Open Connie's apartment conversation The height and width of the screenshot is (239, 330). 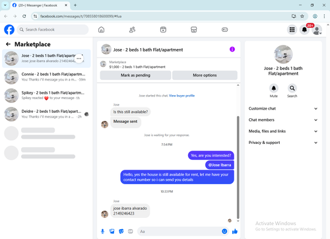(46, 77)
